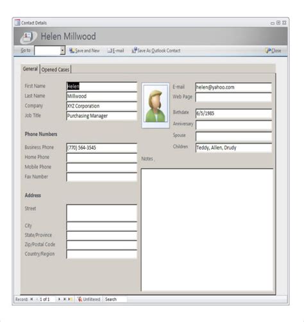Screen dimensions: 304x322
Task: Click the empty Home Phone field
Action: (101, 158)
